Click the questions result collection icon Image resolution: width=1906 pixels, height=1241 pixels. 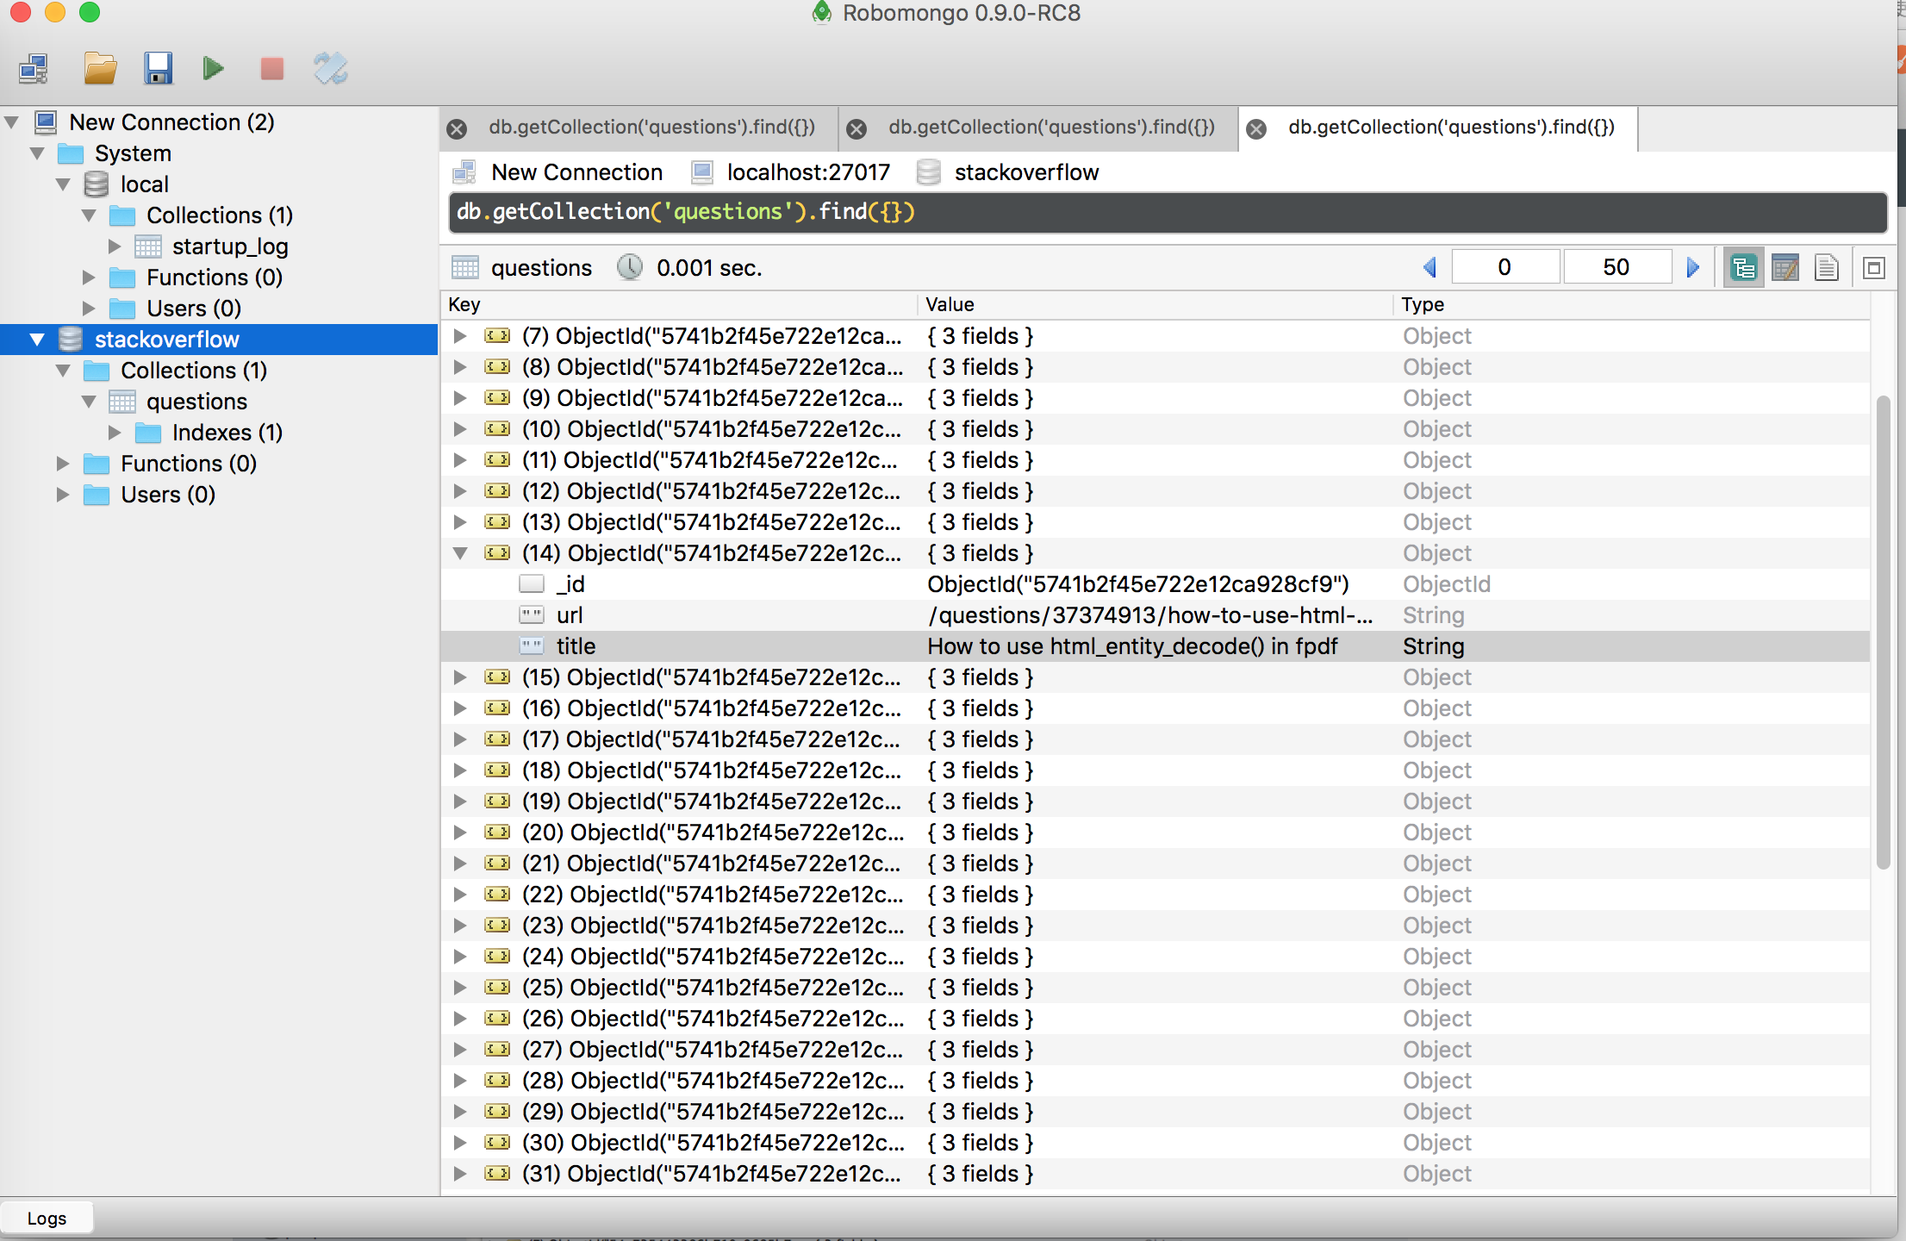point(465,268)
